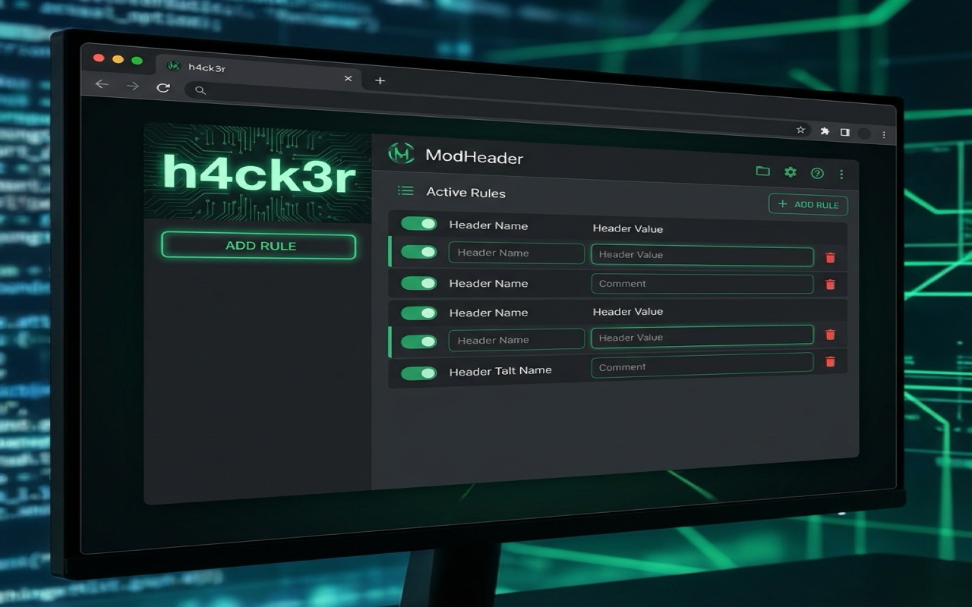Open the browser profile avatar
The width and height of the screenshot is (972, 607).
tap(864, 134)
